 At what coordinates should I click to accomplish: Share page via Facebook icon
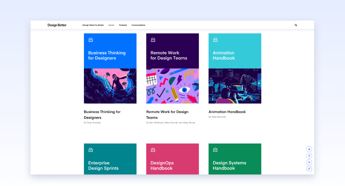(309, 156)
